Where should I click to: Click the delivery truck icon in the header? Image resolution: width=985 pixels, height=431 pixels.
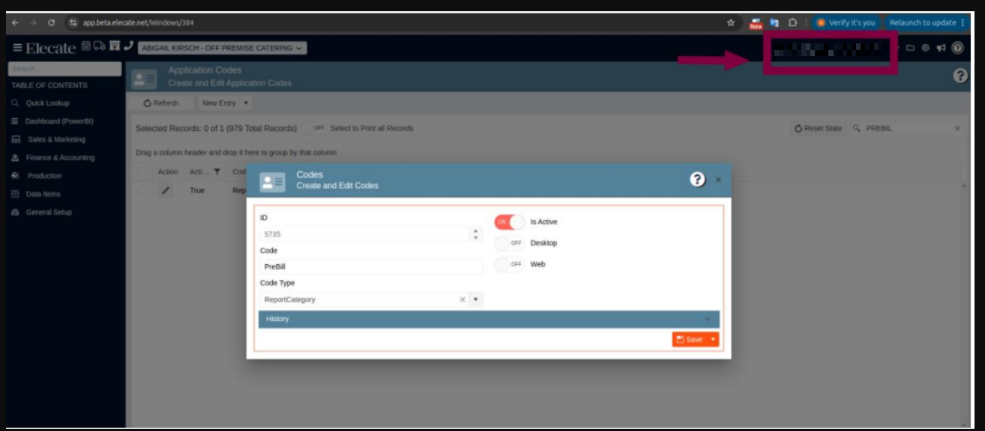(99, 47)
